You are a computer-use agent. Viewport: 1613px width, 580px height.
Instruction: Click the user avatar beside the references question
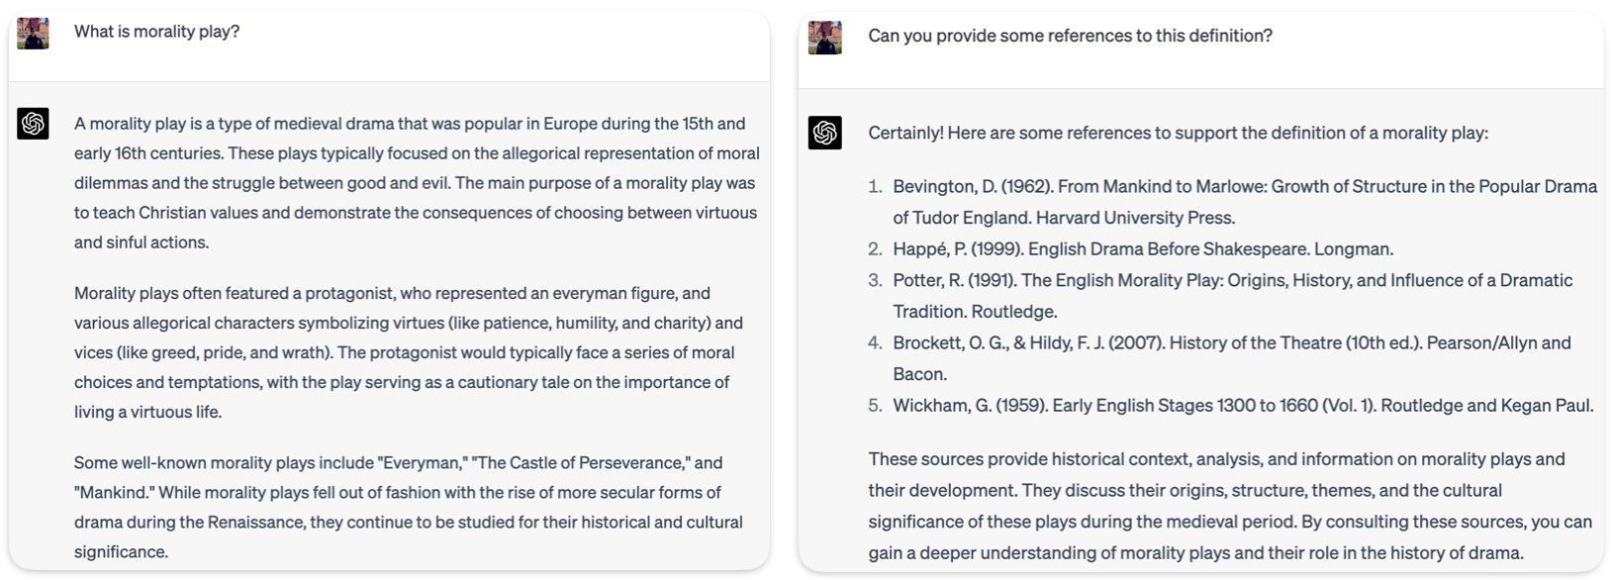pyautogui.click(x=824, y=38)
